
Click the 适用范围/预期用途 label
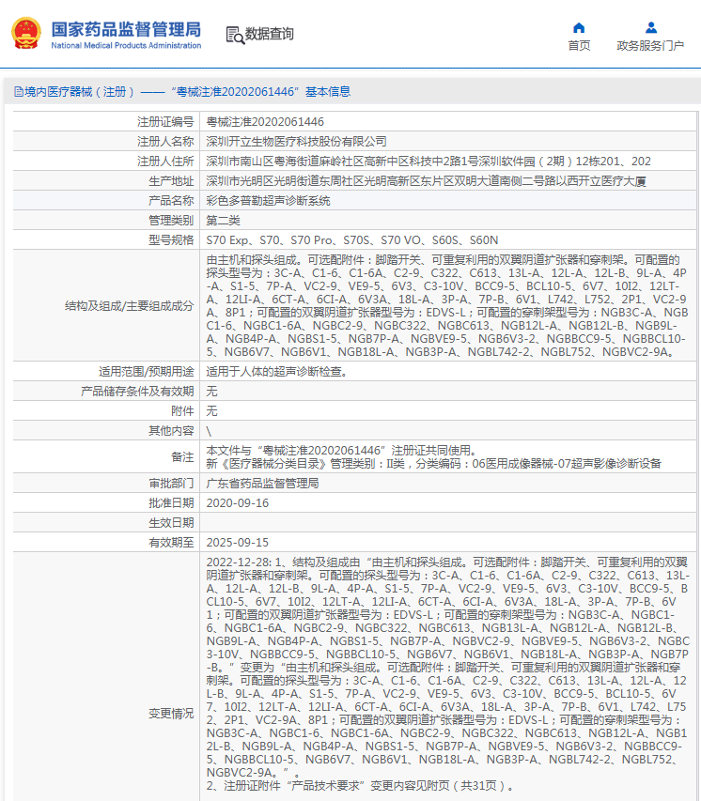click(147, 372)
